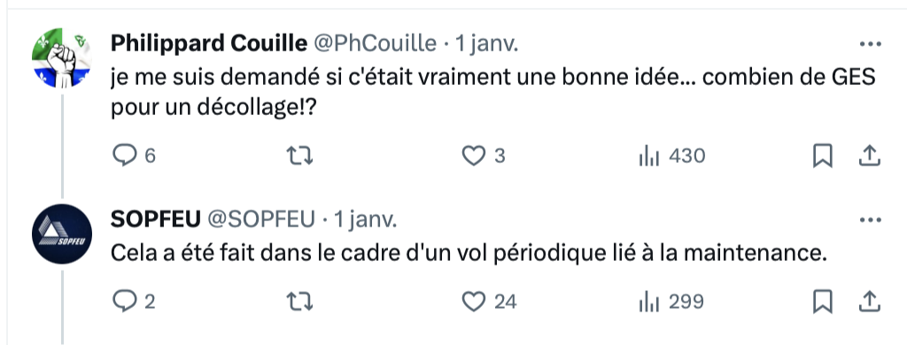Screen dimensions: 907x345
Task: Open more options for Philippard Couille's tweet
Action: pos(870,44)
